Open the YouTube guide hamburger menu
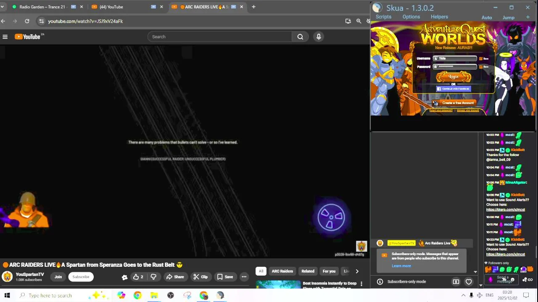 pos(5,37)
